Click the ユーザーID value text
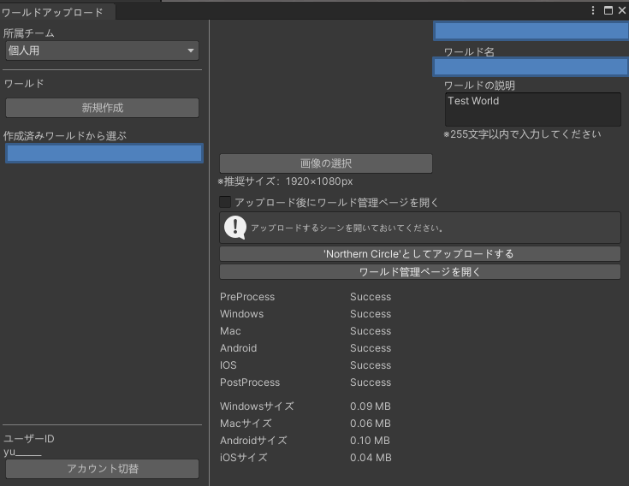Viewport: 629px width, 486px height. 22,452
